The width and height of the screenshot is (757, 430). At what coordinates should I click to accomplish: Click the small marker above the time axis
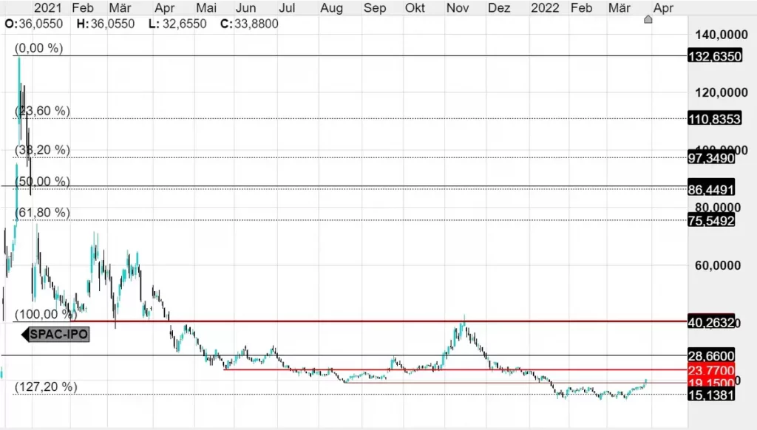pos(648,19)
